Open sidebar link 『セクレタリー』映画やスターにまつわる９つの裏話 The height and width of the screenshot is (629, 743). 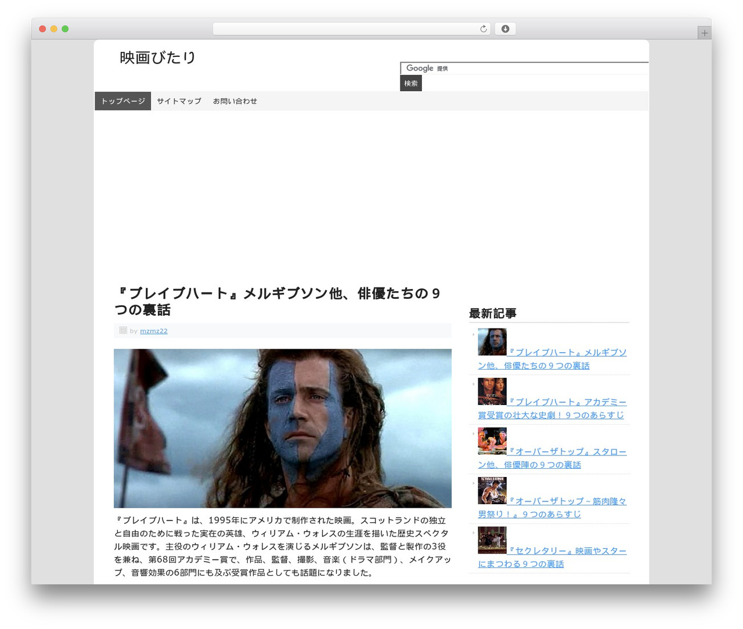pos(552,558)
